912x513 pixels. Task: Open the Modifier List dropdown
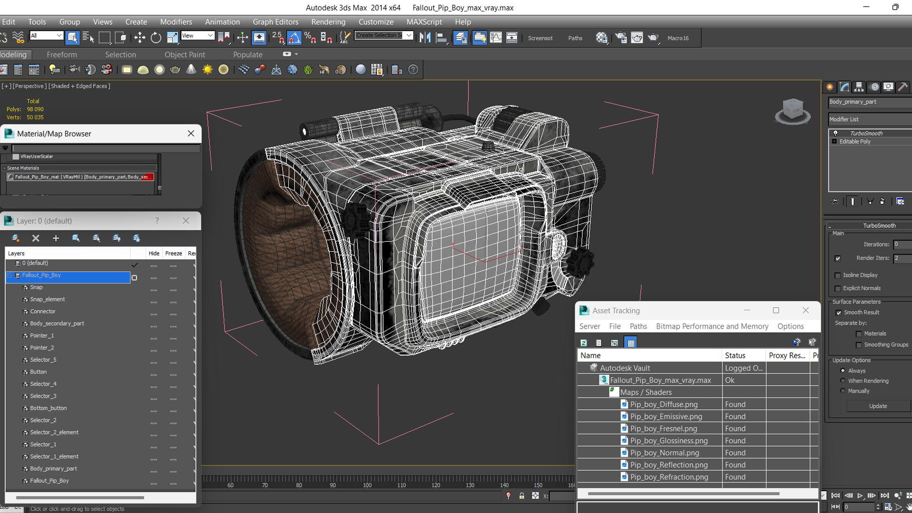tap(870, 119)
